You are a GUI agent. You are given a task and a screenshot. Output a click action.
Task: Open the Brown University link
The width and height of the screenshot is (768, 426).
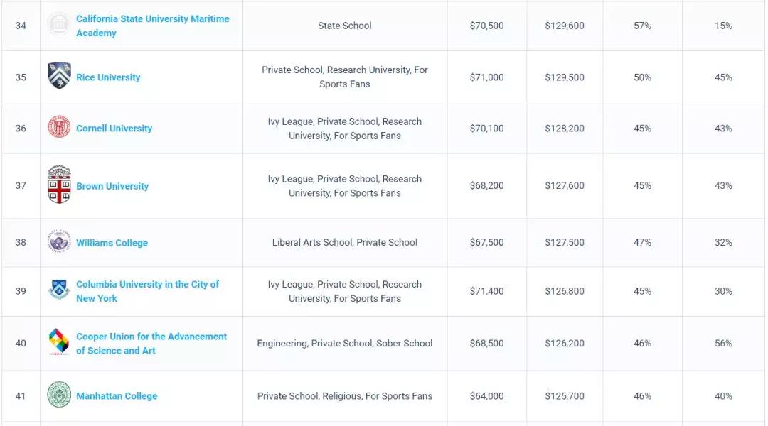coord(112,186)
